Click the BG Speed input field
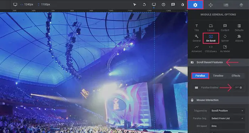Image resolution: width=249 pixels, height=133 pixels. (x=227, y=126)
